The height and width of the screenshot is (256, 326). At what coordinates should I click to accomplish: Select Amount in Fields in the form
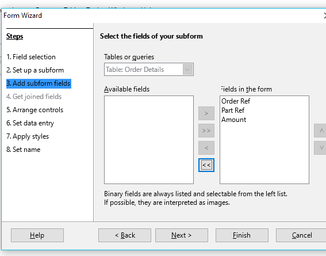point(233,120)
